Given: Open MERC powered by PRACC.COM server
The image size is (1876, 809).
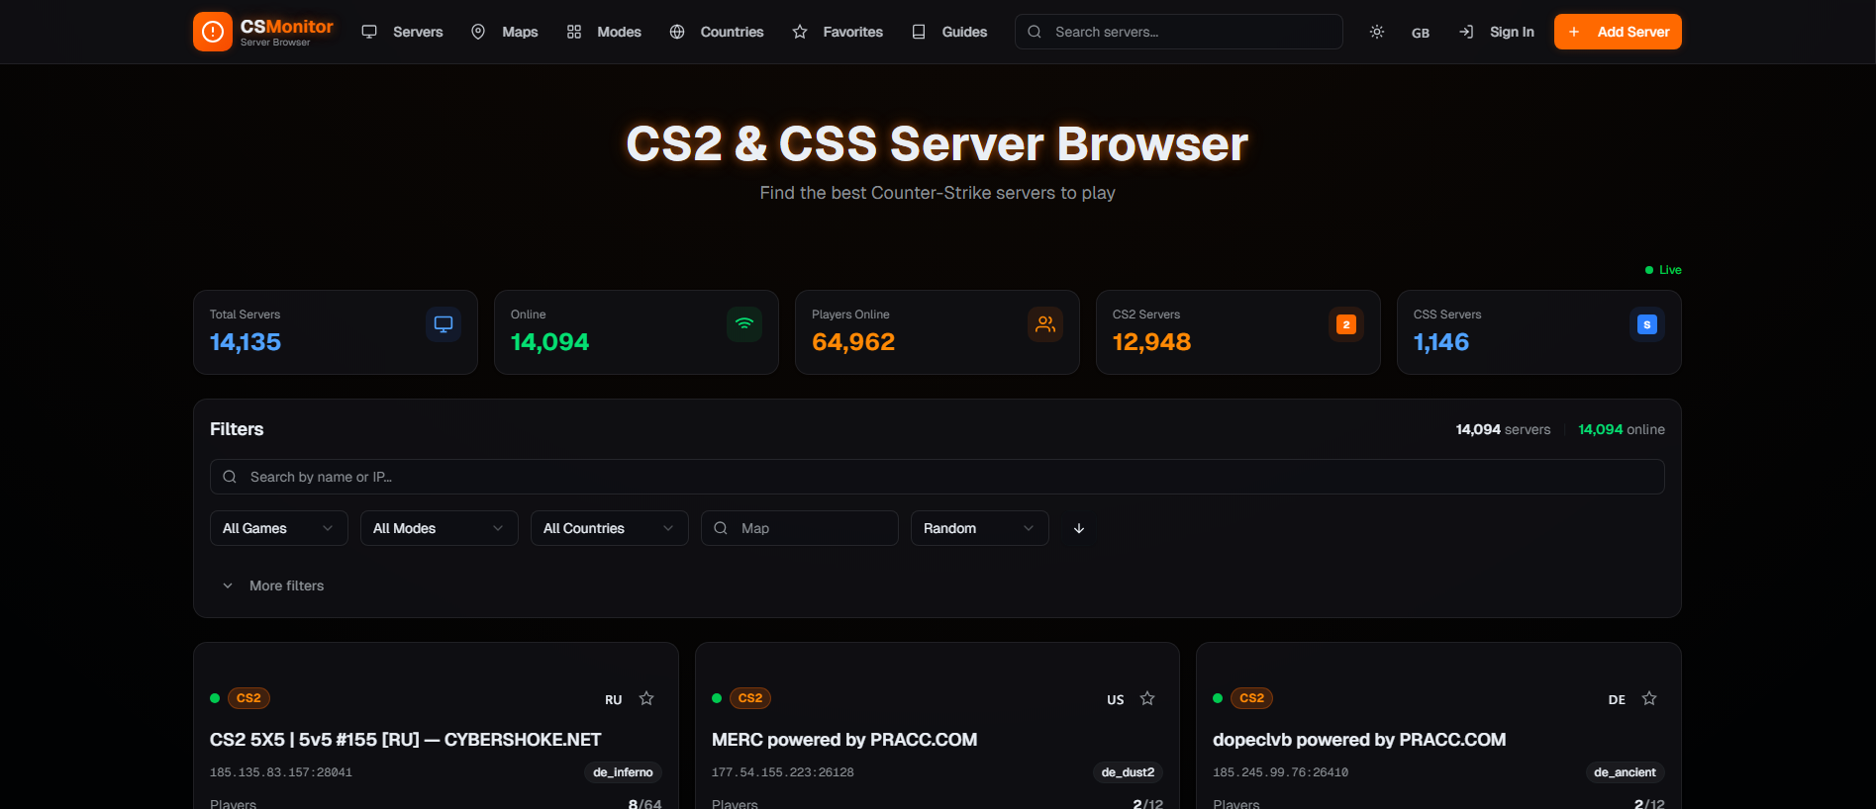Looking at the screenshot, I should [x=844, y=740].
